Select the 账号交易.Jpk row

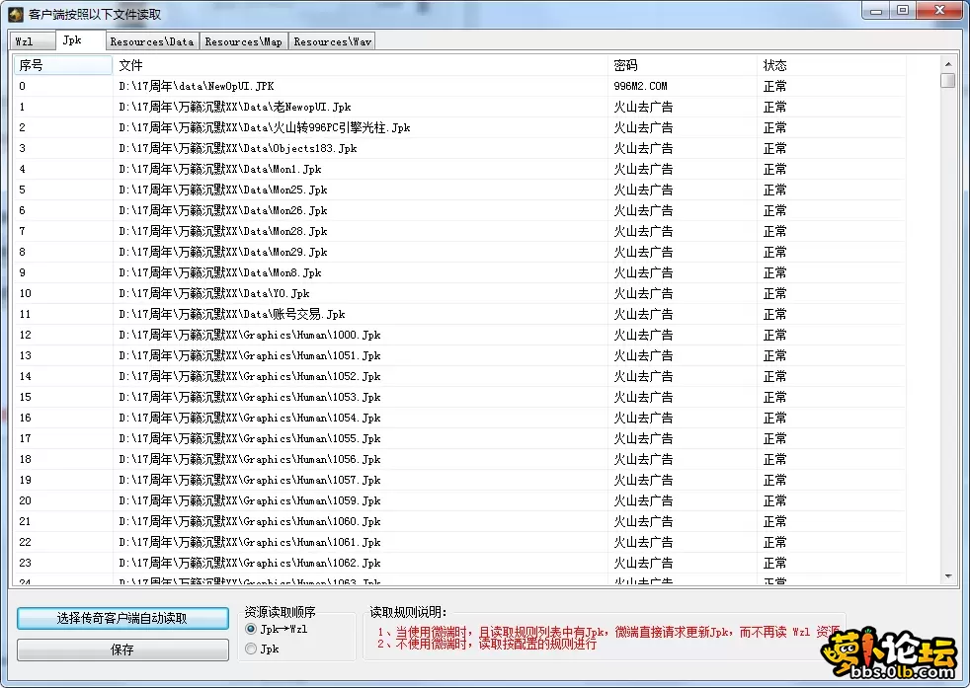click(x=296, y=313)
